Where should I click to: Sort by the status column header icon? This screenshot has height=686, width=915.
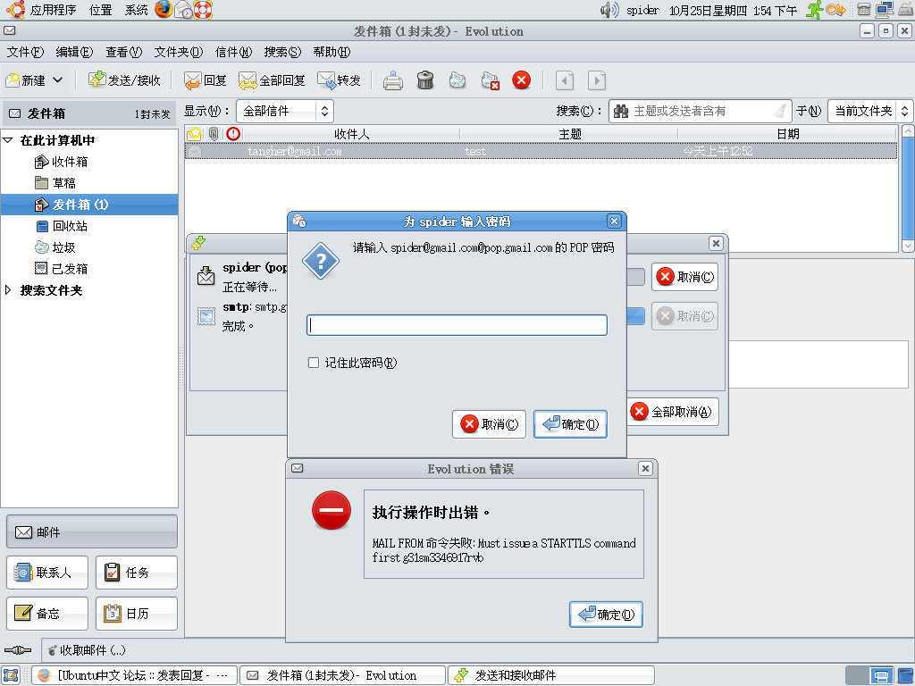point(194,134)
